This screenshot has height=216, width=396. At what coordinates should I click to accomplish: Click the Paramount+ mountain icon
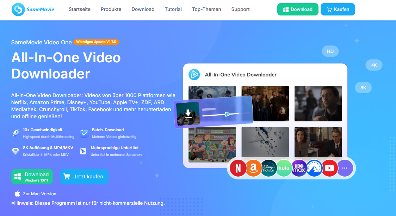point(314,168)
